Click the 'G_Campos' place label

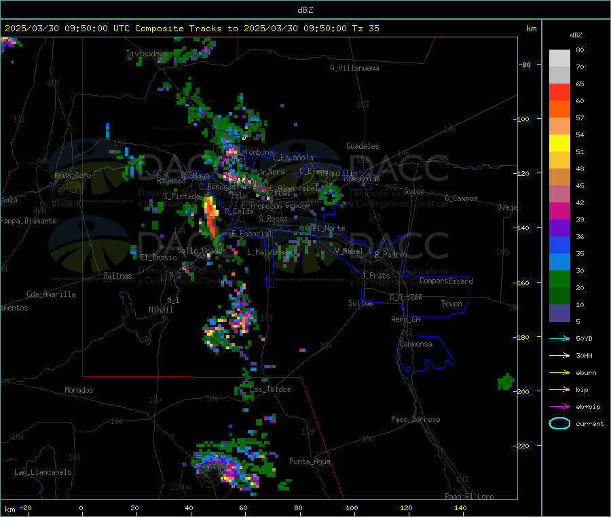[x=461, y=198]
